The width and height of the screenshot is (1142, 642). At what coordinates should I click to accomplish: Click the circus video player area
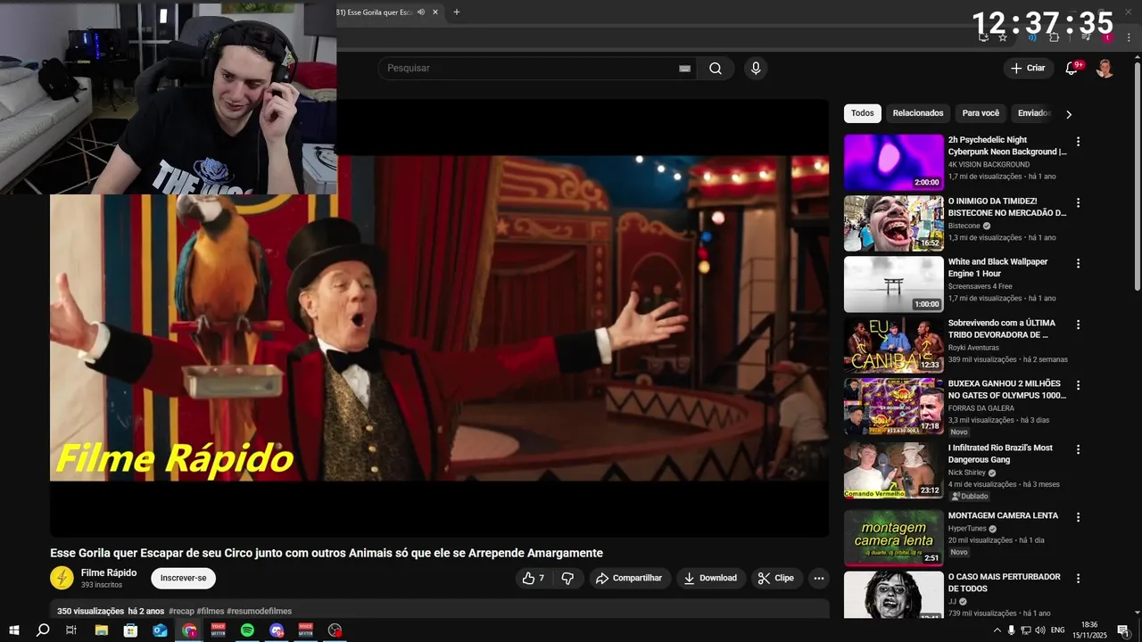point(439,318)
